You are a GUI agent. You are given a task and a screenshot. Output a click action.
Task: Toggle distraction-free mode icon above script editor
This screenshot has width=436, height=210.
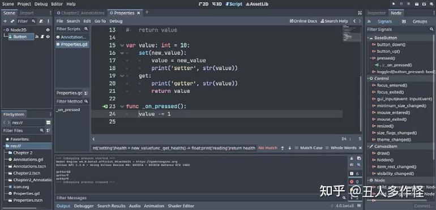coord(360,13)
